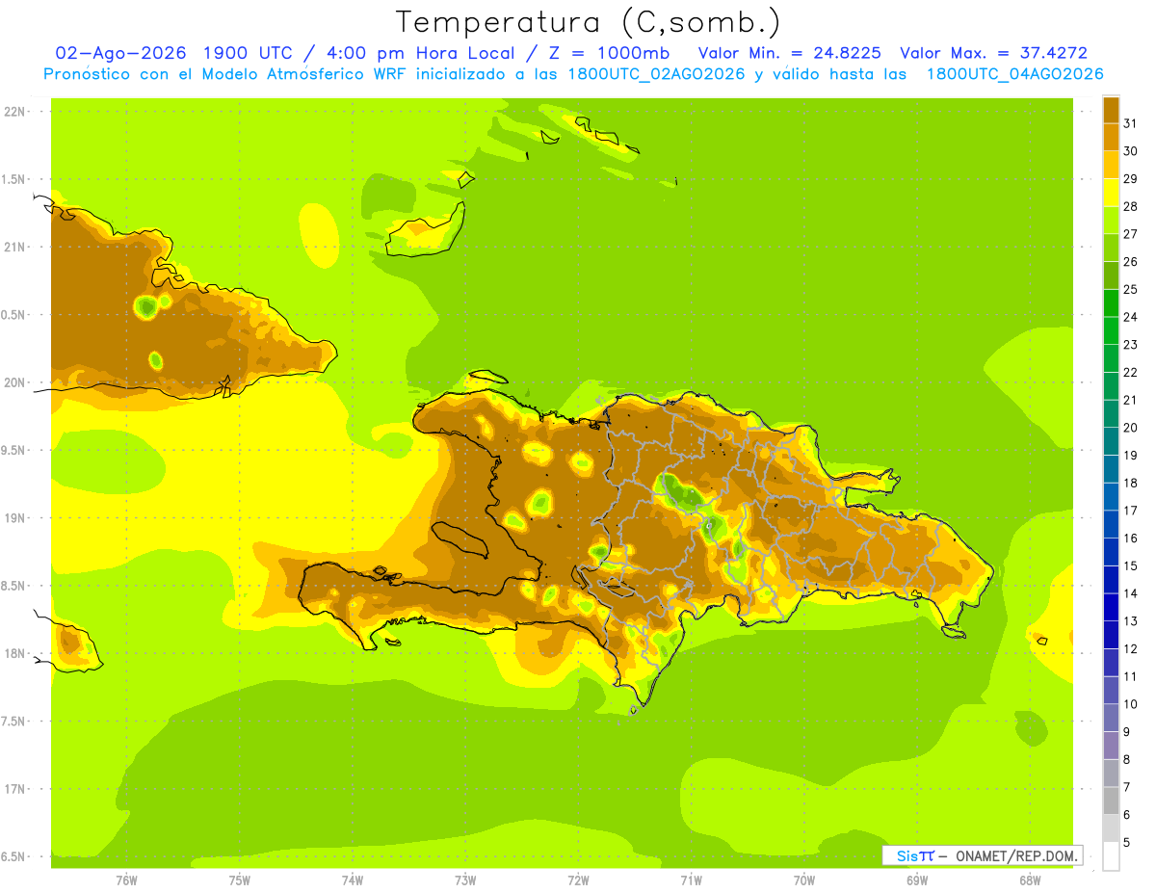The image size is (1156, 893).
Task: Pick the dark blue legend band between 13 and 14
Action: (x=1111, y=607)
